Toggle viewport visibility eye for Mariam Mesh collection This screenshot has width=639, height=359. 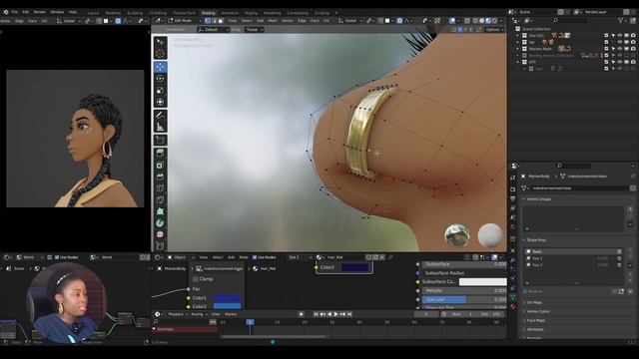(x=619, y=49)
